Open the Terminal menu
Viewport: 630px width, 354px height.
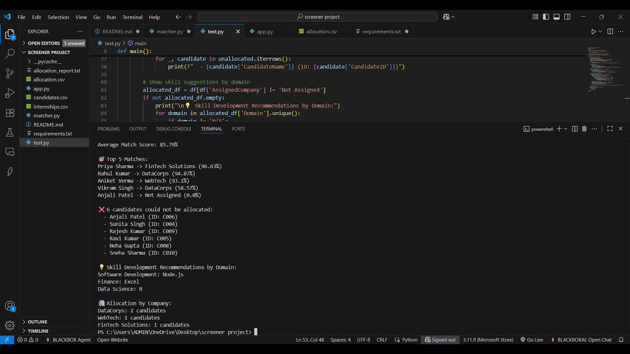pyautogui.click(x=132, y=17)
